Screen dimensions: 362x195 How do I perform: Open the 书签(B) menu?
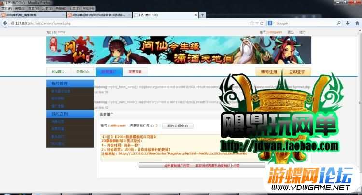(60, 8)
